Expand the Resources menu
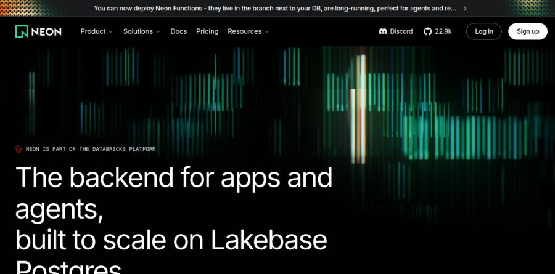Screen dimensions: 555x274 (248, 31)
